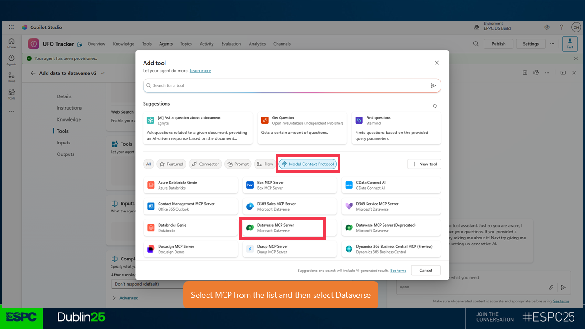585x329 pixels.
Task: Open the app launcher waffle icon
Action: click(x=11, y=27)
